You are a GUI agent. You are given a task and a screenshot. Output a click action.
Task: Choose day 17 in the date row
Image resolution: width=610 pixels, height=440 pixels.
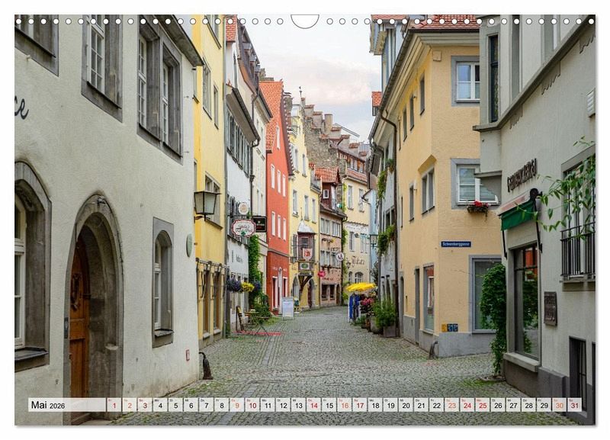pos(359,406)
